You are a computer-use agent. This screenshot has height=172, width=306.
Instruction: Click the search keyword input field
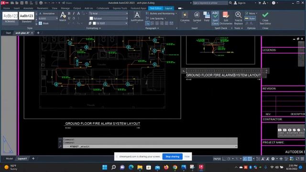[x=210, y=3]
